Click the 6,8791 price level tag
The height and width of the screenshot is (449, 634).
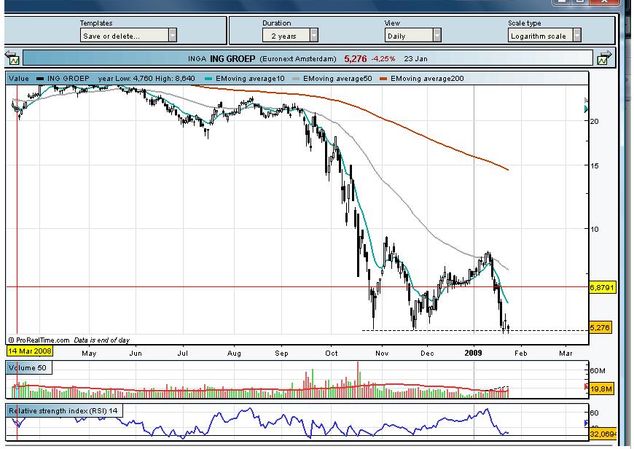click(x=602, y=288)
